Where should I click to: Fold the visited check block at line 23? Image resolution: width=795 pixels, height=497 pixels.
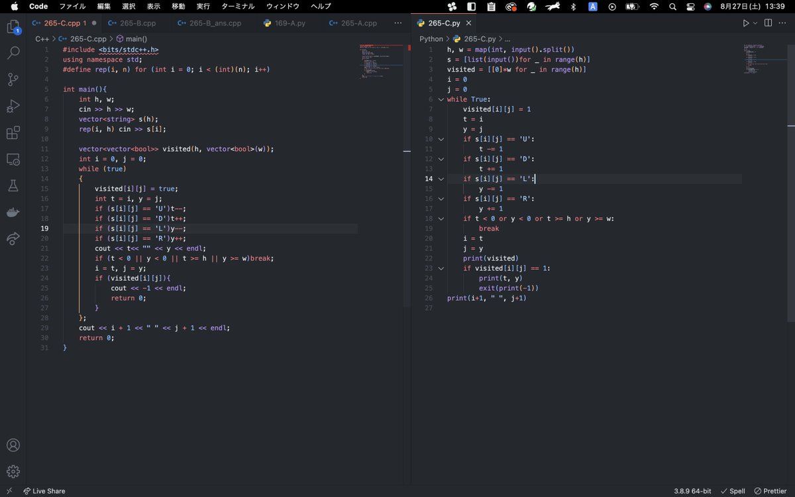point(441,268)
